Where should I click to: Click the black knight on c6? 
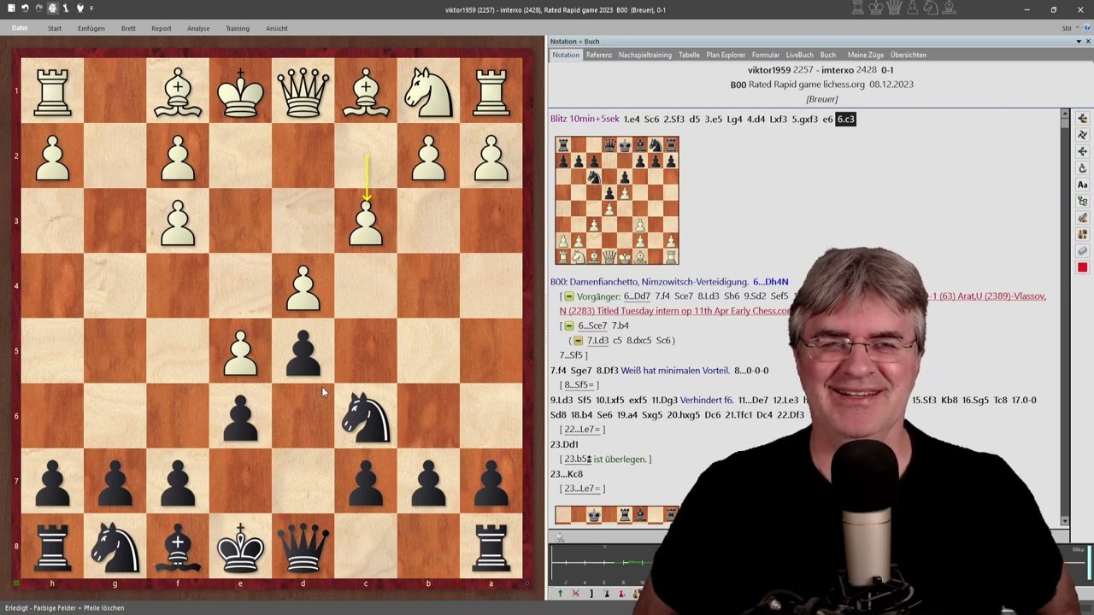tap(366, 416)
